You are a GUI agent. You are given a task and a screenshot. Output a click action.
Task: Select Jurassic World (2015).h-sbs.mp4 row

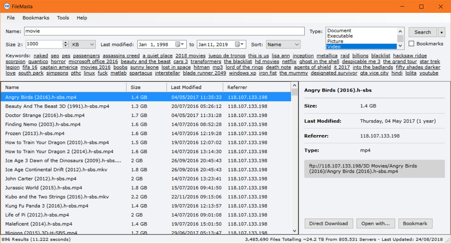pos(146,188)
